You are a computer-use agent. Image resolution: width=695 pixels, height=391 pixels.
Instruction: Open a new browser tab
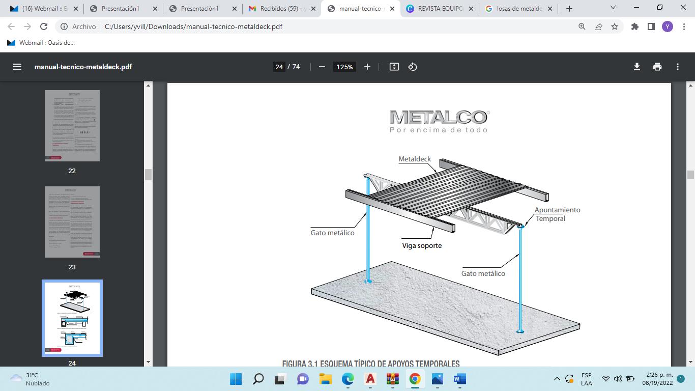tap(569, 9)
